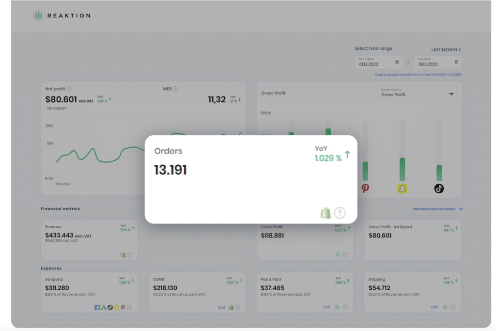Viewport: 496px width, 331px height.
Task: Open the End date calendar picker icon
Action: pyautogui.click(x=456, y=63)
